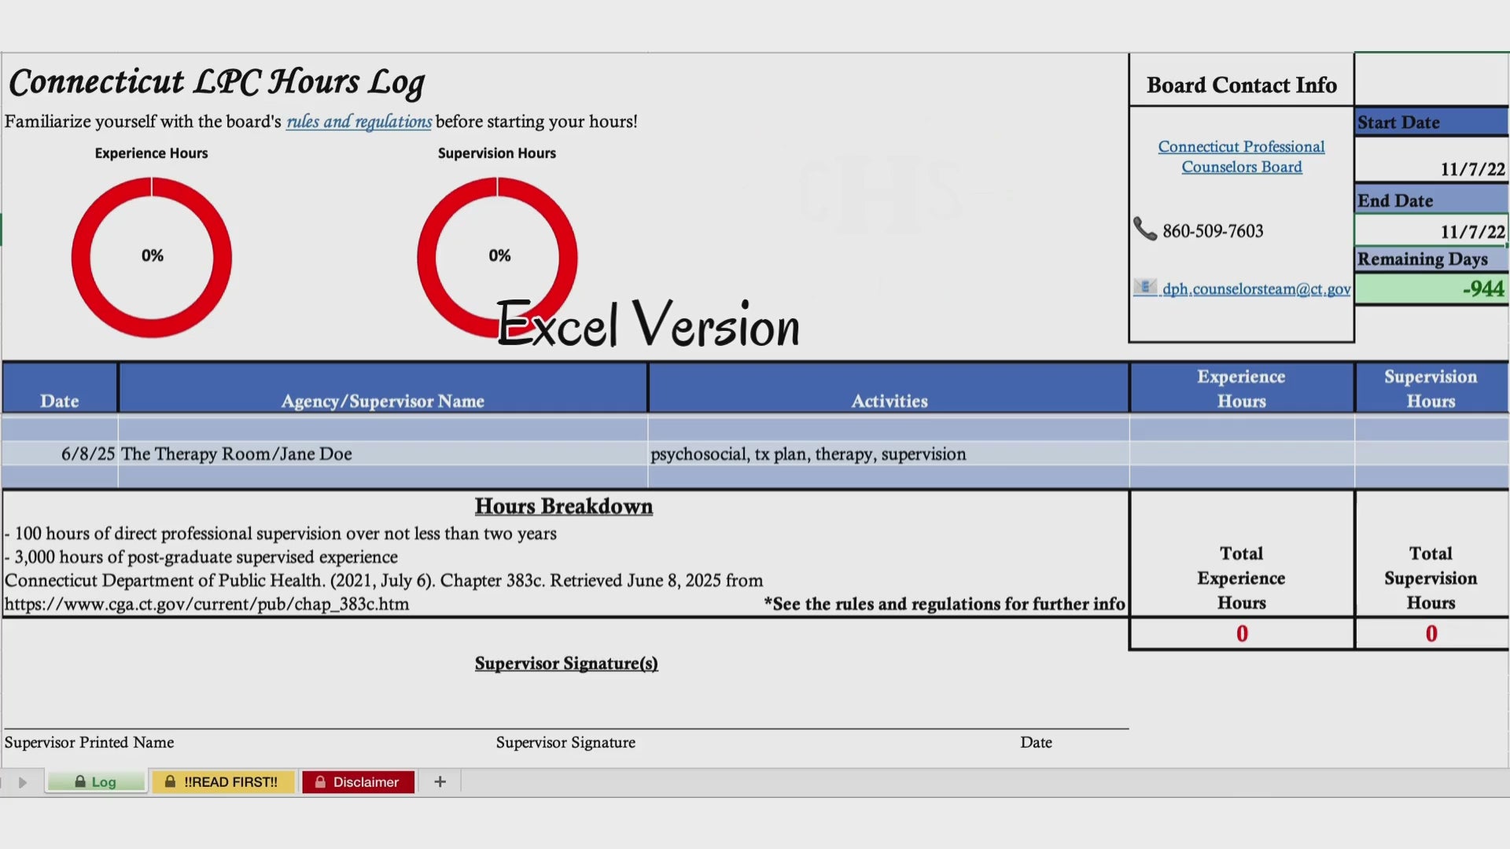Open the Log sheet tab

coord(96,781)
